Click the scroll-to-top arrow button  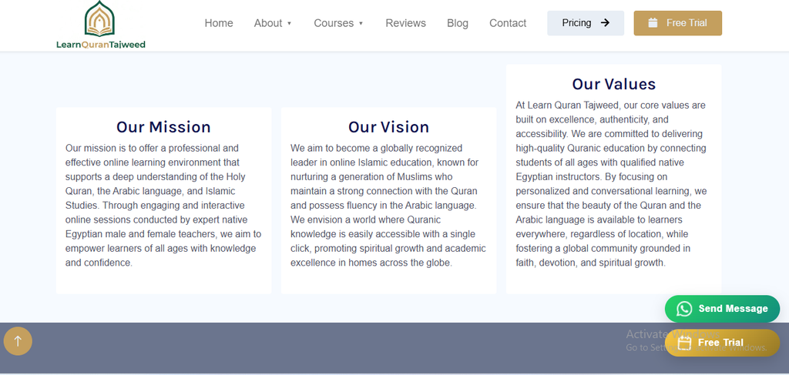coord(18,341)
